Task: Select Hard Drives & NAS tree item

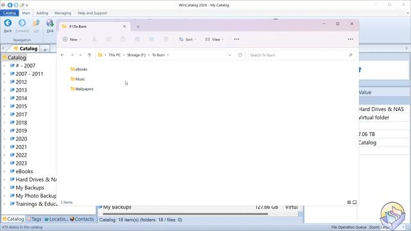Action: point(33,180)
